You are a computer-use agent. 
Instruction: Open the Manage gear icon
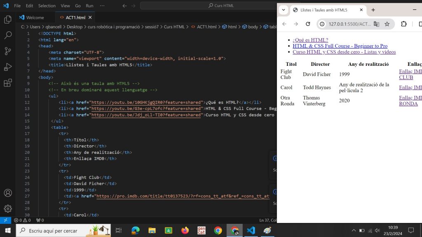(7, 209)
